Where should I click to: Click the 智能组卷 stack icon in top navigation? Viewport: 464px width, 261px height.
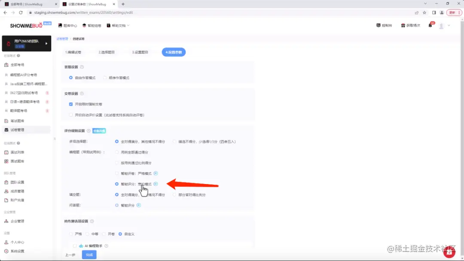tap(84, 25)
